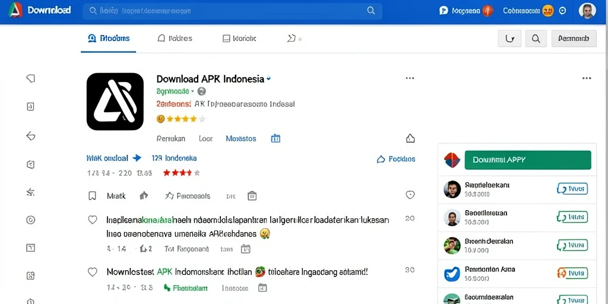
Task: Click calendar icon in Mratk action row
Action: click(252, 196)
